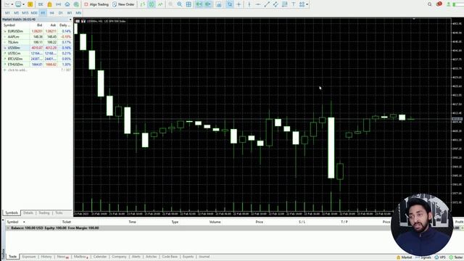Screen dimensions: 464x261
Task: Click the tile windows grid icon
Action: click(x=188, y=4)
